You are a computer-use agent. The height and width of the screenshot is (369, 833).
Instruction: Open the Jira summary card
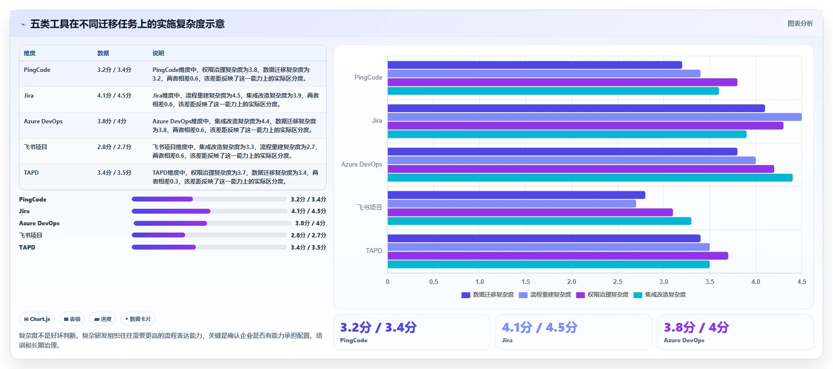point(573,332)
